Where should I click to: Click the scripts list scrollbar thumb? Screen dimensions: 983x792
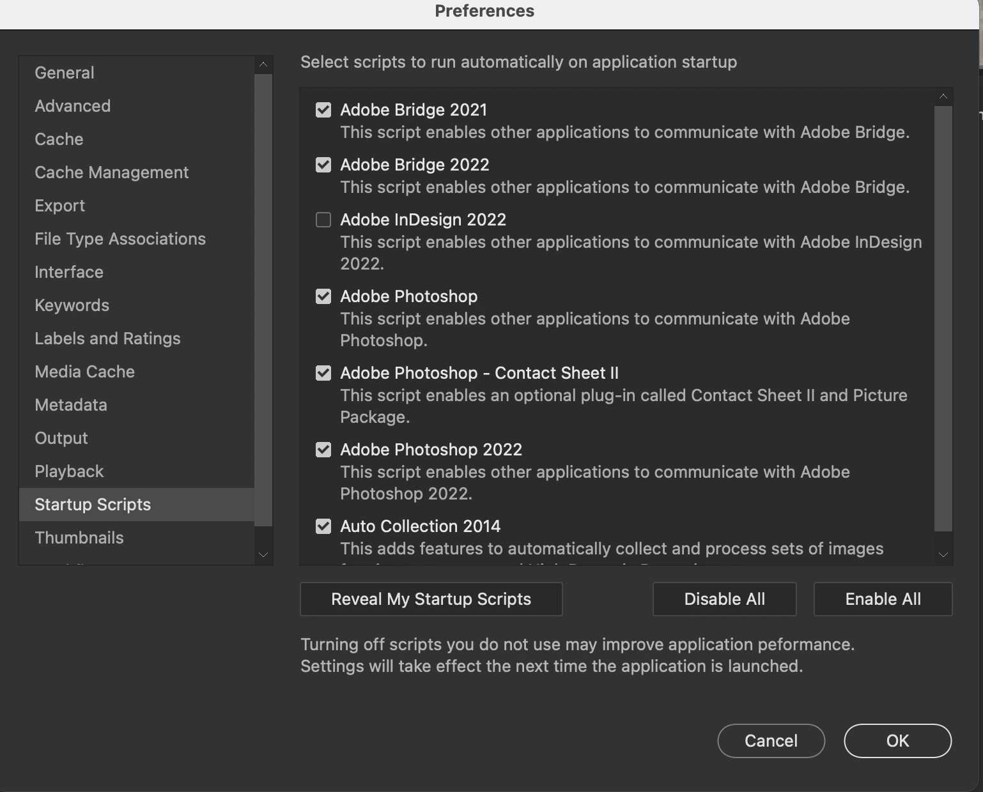click(943, 319)
